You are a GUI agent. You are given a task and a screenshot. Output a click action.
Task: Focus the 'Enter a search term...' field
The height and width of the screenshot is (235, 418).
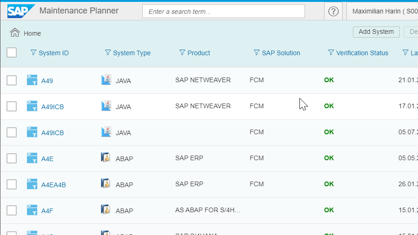pyautogui.click(x=223, y=12)
